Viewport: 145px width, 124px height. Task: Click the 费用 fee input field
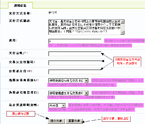(75, 41)
